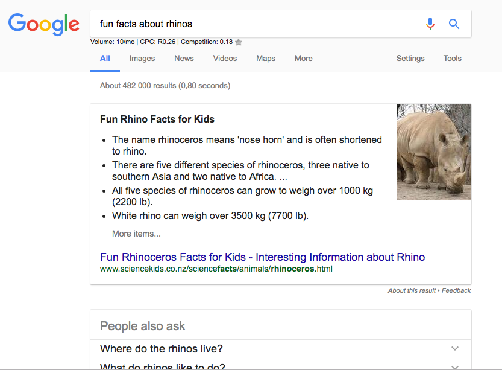Click 'Fun Rhino Facts for Kids' heading
Image resolution: width=502 pixels, height=370 pixels.
(x=157, y=120)
